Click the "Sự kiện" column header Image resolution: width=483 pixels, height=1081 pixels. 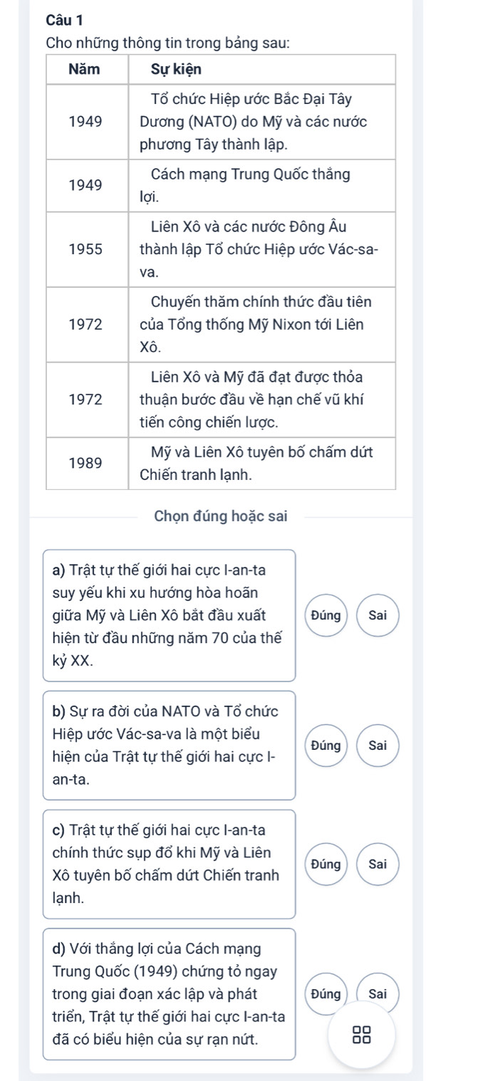[176, 69]
